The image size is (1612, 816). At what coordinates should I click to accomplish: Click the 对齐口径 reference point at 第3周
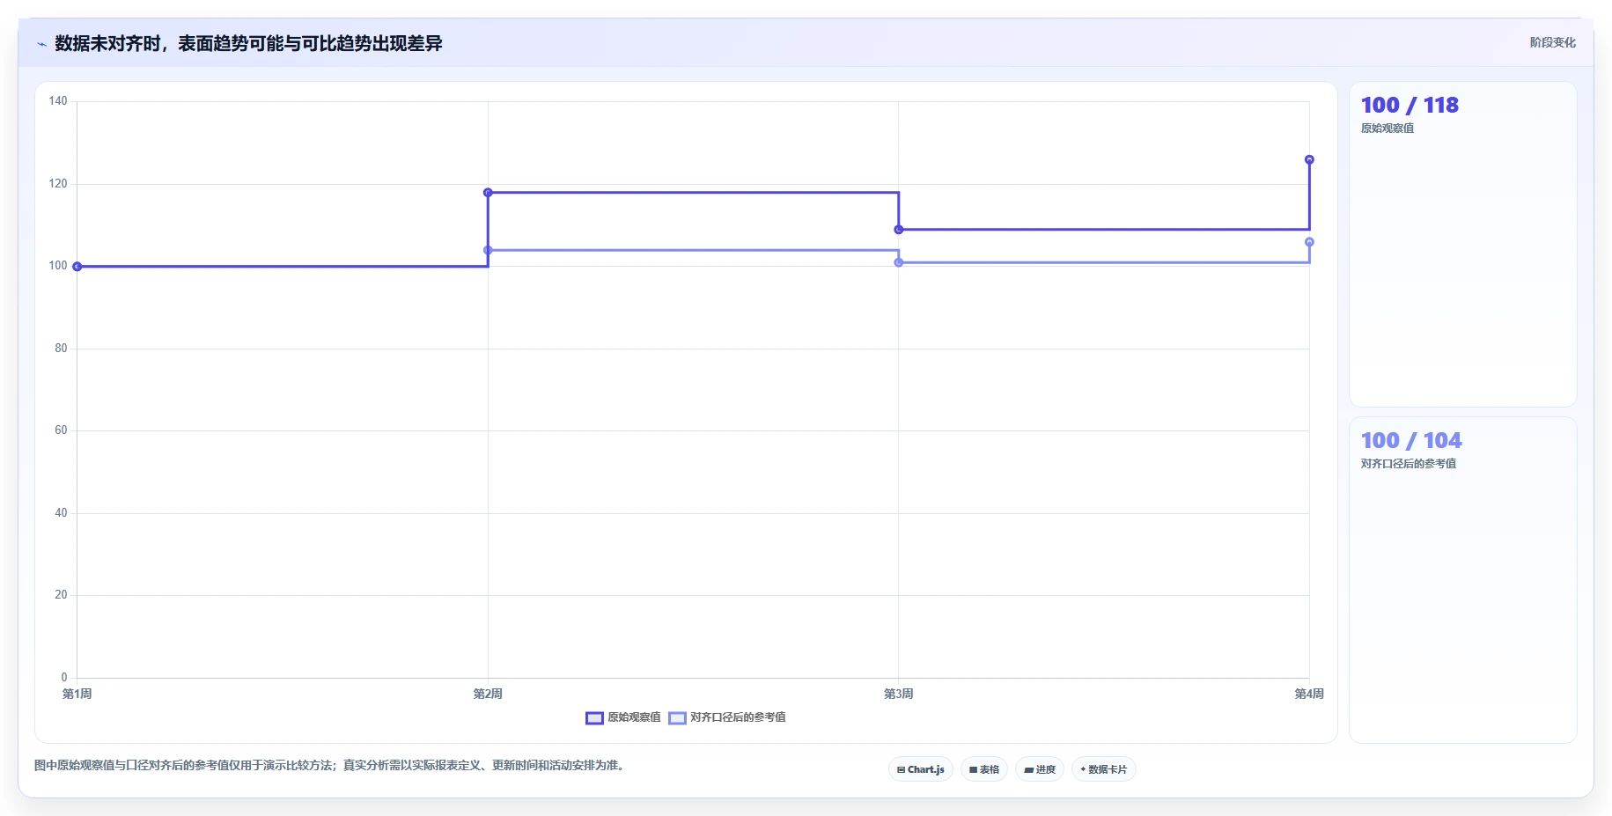point(899,262)
